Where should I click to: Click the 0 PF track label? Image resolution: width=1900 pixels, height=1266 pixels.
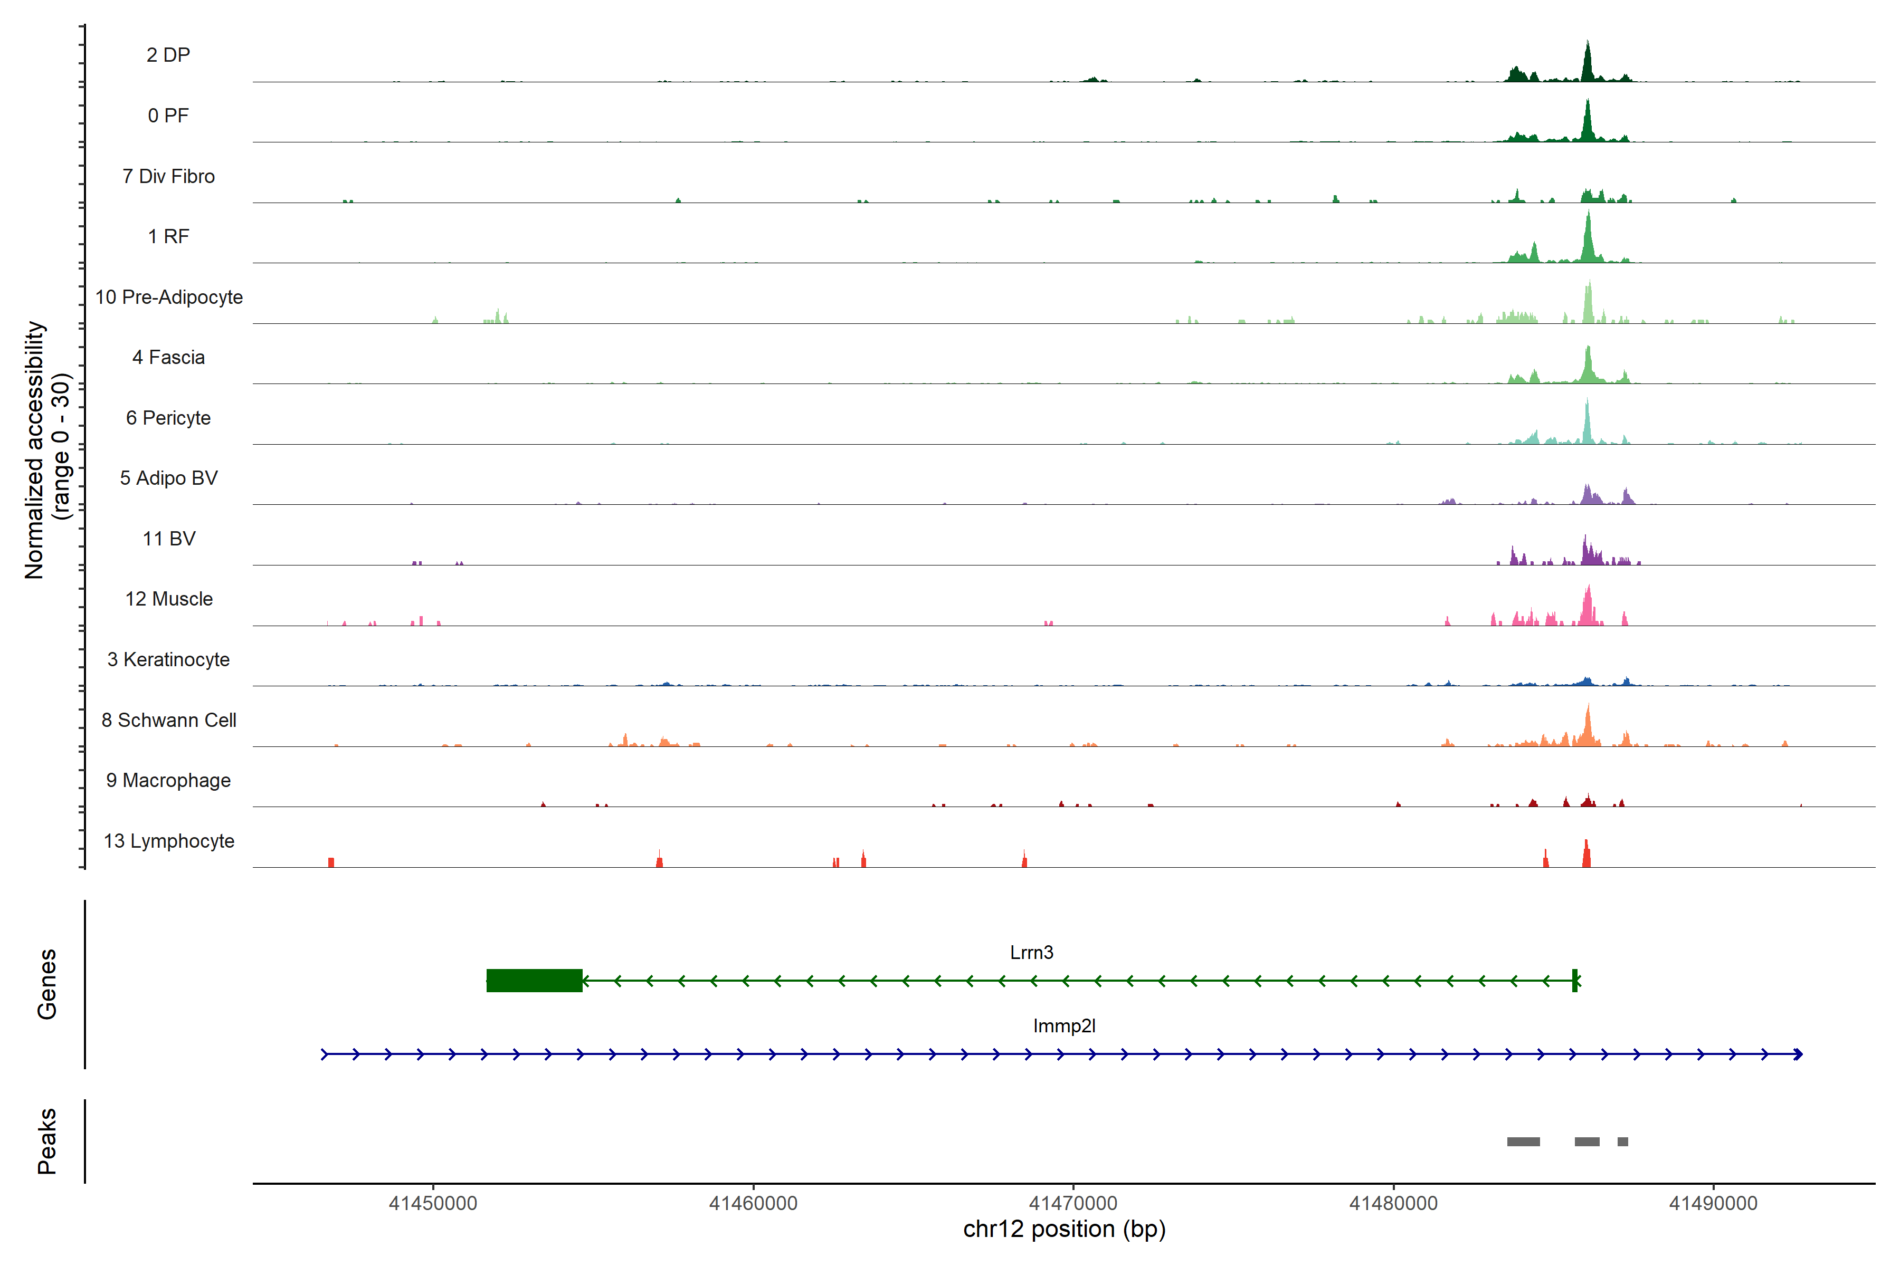point(168,116)
